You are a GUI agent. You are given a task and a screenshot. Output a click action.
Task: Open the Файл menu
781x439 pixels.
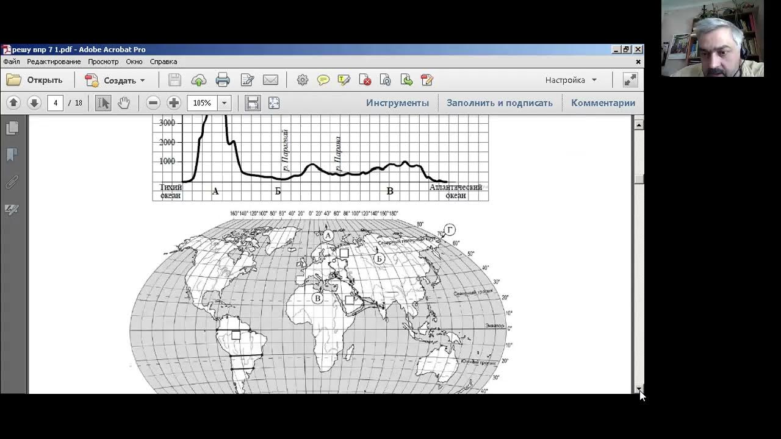click(12, 62)
